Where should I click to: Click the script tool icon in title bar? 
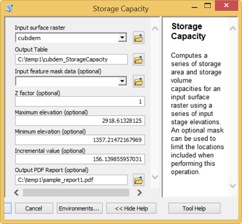(9, 8)
